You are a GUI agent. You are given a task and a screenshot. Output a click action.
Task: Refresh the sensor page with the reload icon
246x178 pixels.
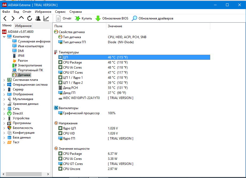[30, 18]
